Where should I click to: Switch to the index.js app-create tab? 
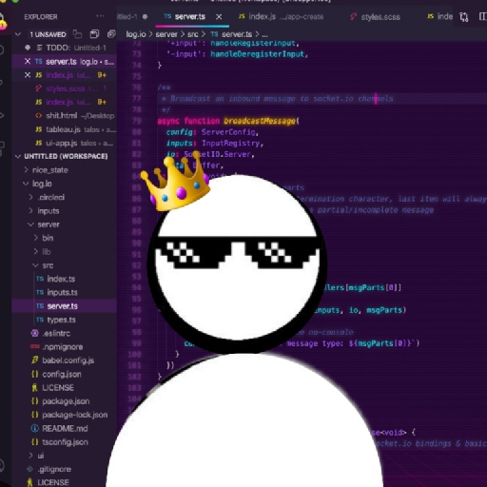coord(282,16)
